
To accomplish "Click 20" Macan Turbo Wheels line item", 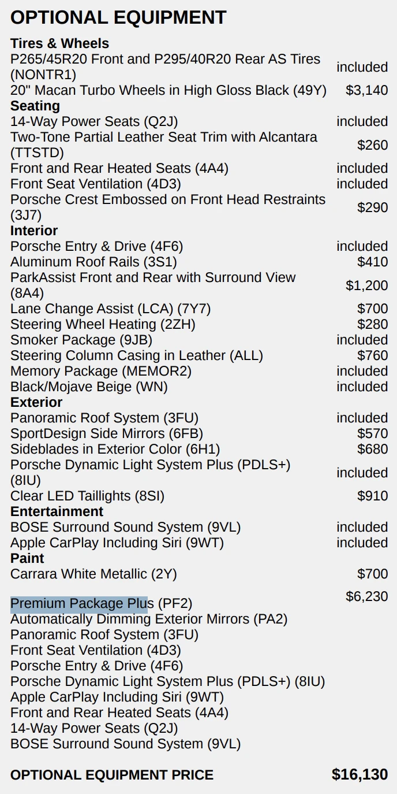I will (x=168, y=90).
